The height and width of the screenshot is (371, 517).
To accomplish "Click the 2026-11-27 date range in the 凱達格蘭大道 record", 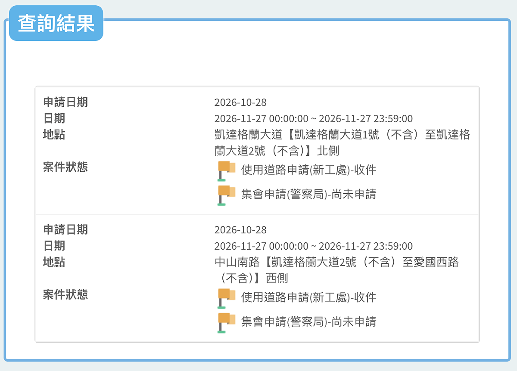I will (x=314, y=119).
